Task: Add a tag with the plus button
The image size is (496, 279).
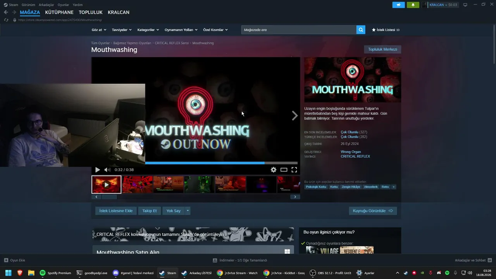Action: [x=394, y=187]
